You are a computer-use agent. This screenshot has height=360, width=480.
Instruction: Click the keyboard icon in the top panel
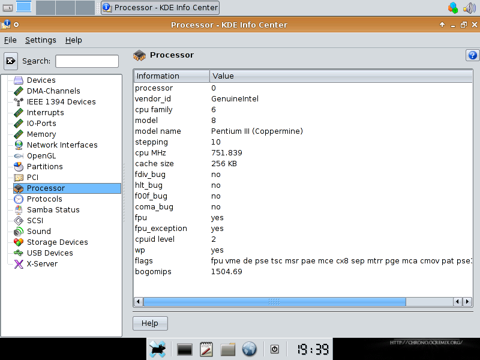pyautogui.click(x=8, y=8)
